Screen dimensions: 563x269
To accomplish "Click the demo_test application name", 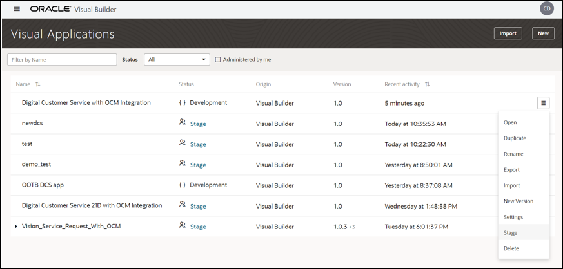I will pos(36,164).
